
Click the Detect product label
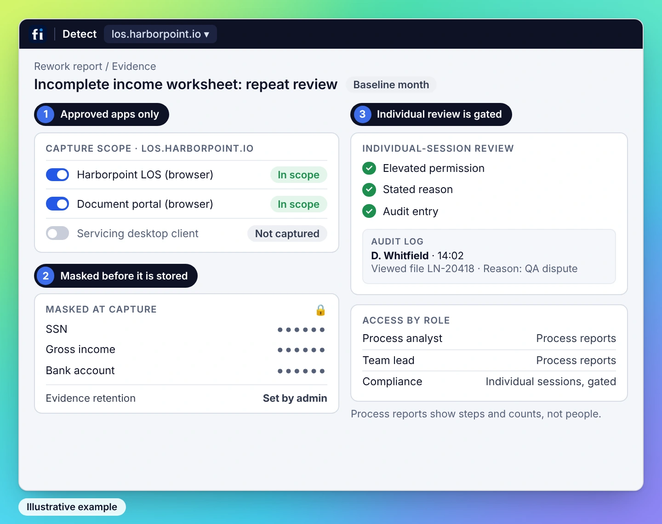click(80, 34)
